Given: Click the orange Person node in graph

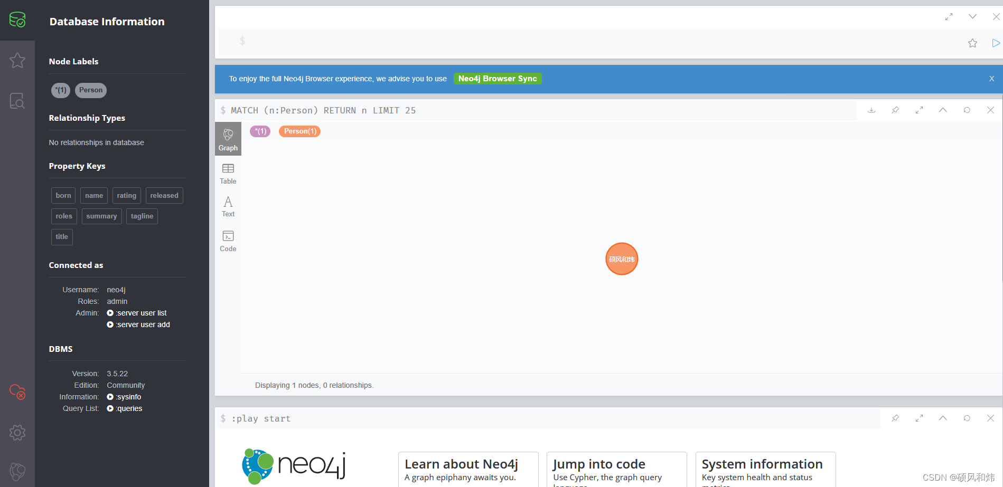Looking at the screenshot, I should coord(622,259).
